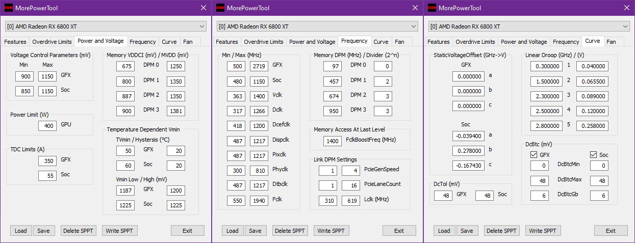Click DPM 0 VDDCI field 675
Image resolution: width=635 pixels, height=243 pixels.
point(125,66)
